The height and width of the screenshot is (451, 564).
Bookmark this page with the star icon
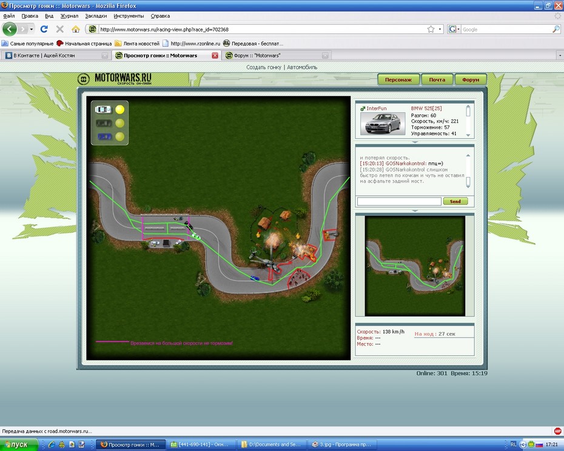pos(431,29)
